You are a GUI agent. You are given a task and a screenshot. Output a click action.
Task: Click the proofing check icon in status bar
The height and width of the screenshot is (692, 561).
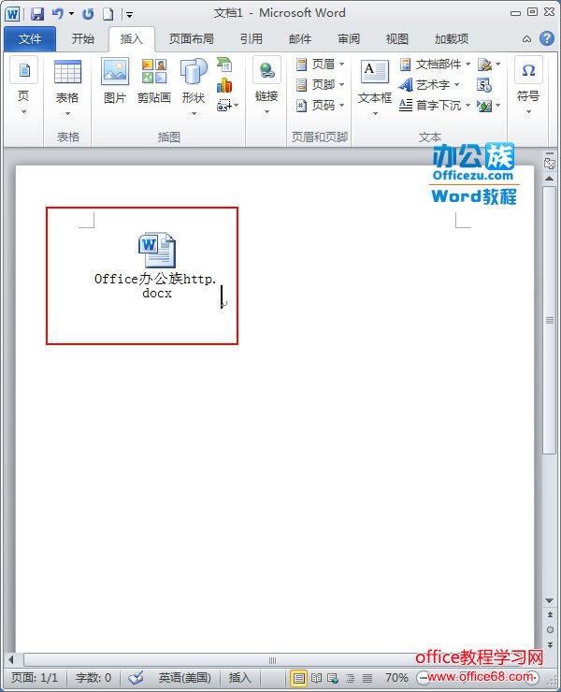[x=136, y=677]
